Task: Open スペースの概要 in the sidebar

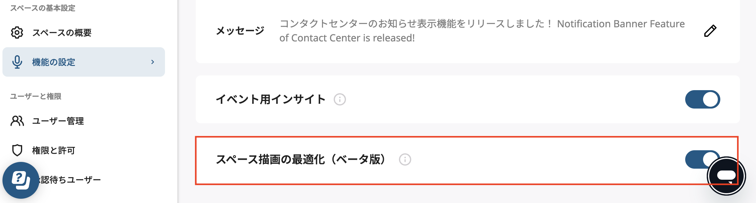Action: (62, 32)
